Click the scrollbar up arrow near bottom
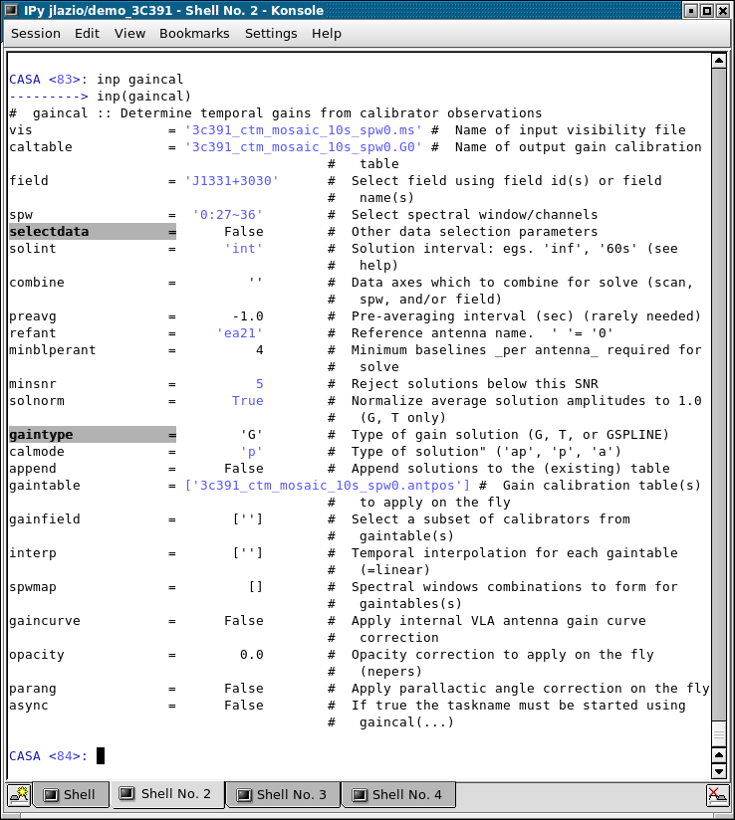 point(719,755)
